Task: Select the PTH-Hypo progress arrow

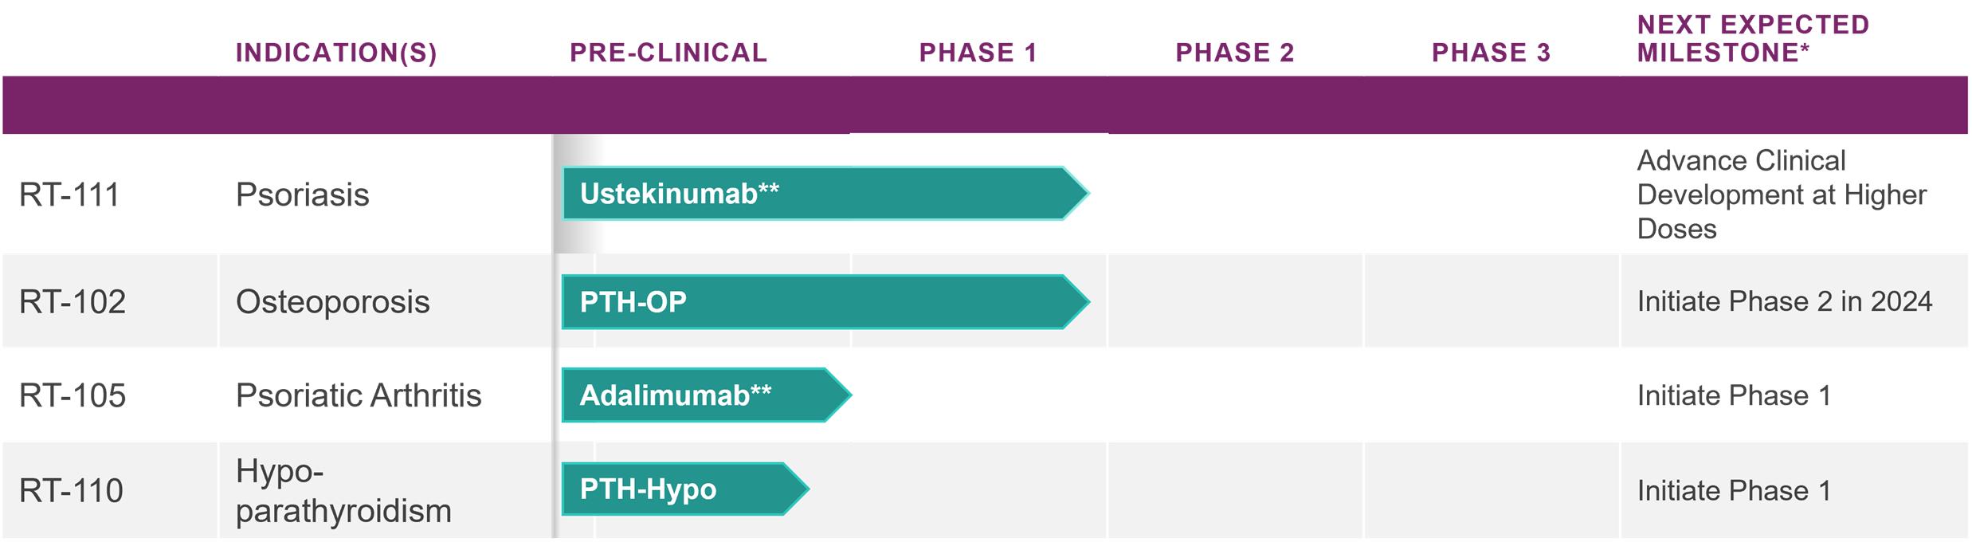Action: [684, 489]
